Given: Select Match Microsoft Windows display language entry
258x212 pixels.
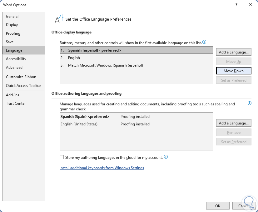Looking at the screenshot, I should click(106, 65).
